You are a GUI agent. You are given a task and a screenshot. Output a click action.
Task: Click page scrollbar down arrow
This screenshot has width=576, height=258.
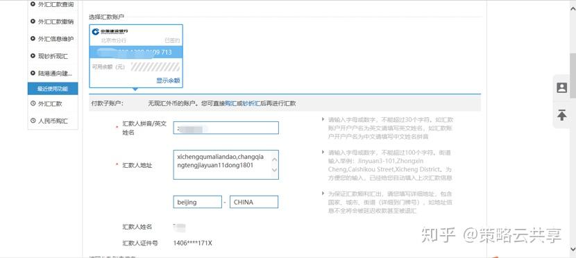(x=573, y=250)
